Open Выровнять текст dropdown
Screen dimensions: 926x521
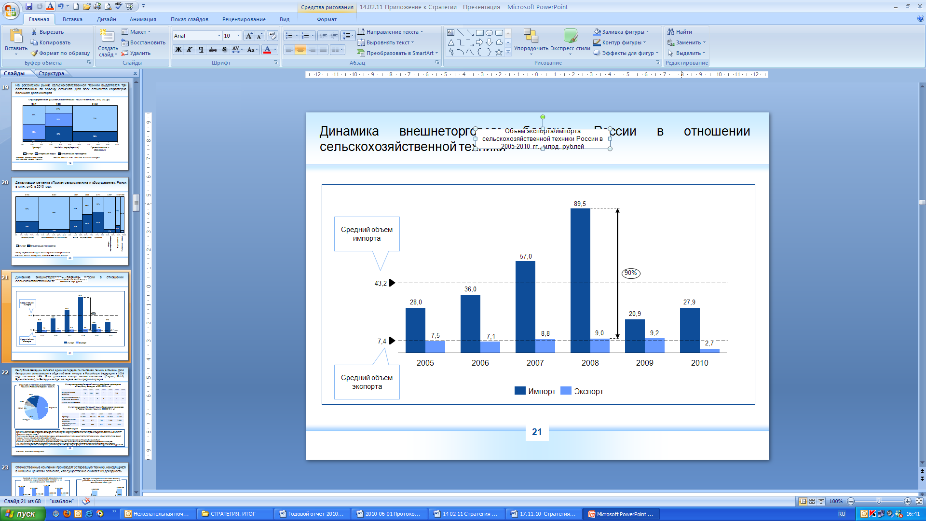pyautogui.click(x=386, y=42)
